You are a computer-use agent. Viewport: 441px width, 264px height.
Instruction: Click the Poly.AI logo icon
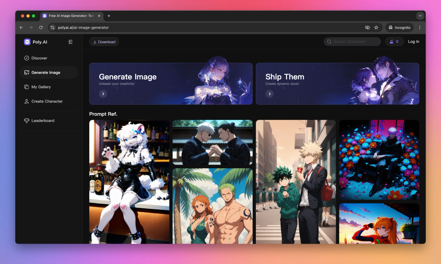click(x=27, y=42)
